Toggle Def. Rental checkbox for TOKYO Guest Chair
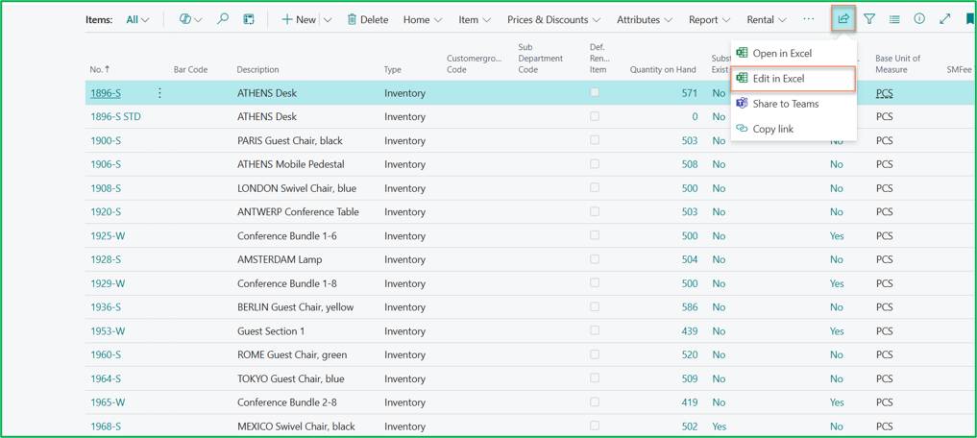Screen dimensions: 977x438 pyautogui.click(x=595, y=378)
